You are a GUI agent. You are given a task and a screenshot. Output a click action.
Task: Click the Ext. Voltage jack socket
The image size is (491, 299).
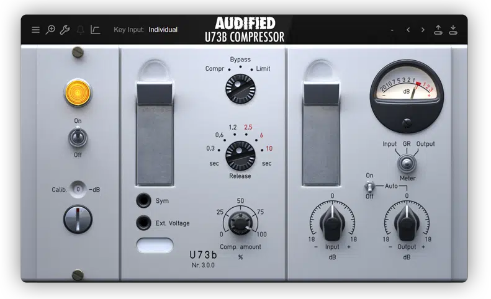coord(144,223)
